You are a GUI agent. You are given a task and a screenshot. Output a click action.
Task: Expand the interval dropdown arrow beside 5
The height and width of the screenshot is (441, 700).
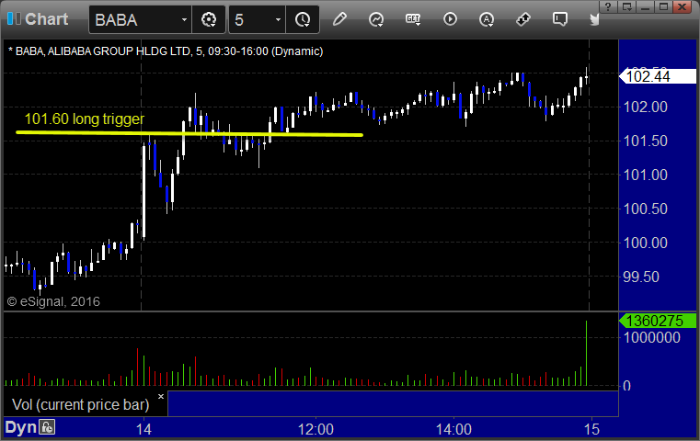(278, 20)
